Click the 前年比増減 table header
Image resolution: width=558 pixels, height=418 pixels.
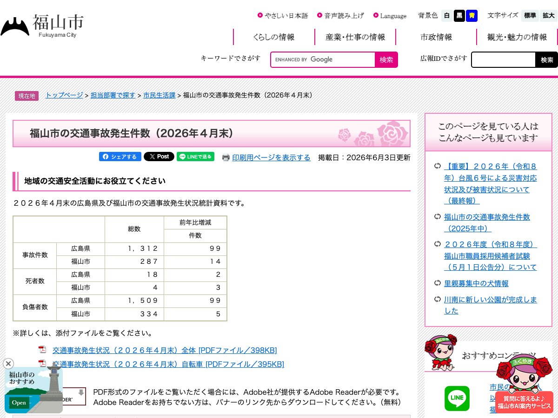(x=195, y=222)
